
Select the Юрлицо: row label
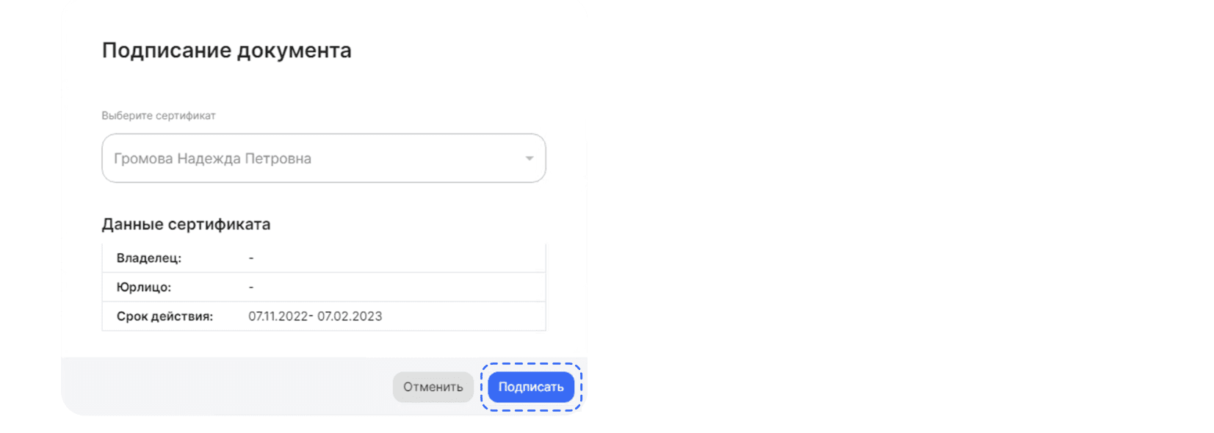pyautogui.click(x=144, y=288)
